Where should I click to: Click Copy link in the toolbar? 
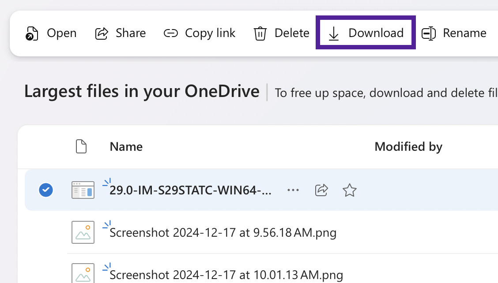coord(200,33)
